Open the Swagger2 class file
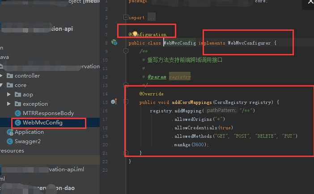 point(28,141)
